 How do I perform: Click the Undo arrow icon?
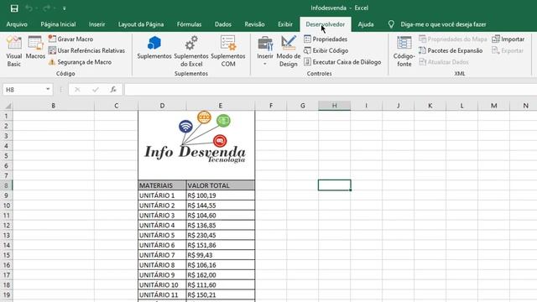point(29,8)
